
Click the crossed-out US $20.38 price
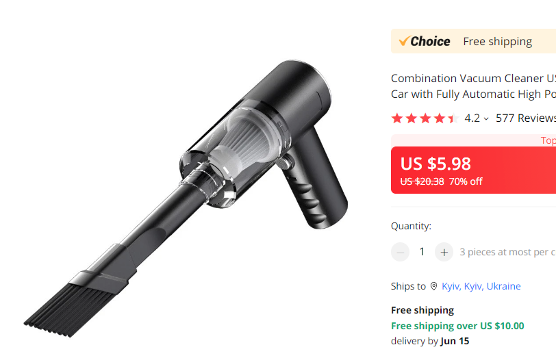point(422,181)
